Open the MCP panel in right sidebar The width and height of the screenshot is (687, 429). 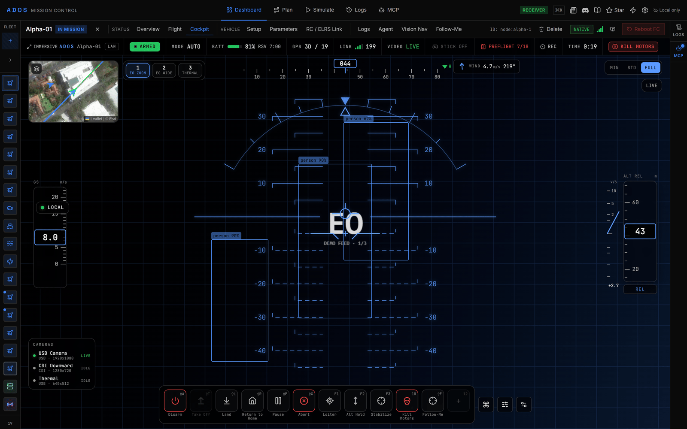pos(678,51)
